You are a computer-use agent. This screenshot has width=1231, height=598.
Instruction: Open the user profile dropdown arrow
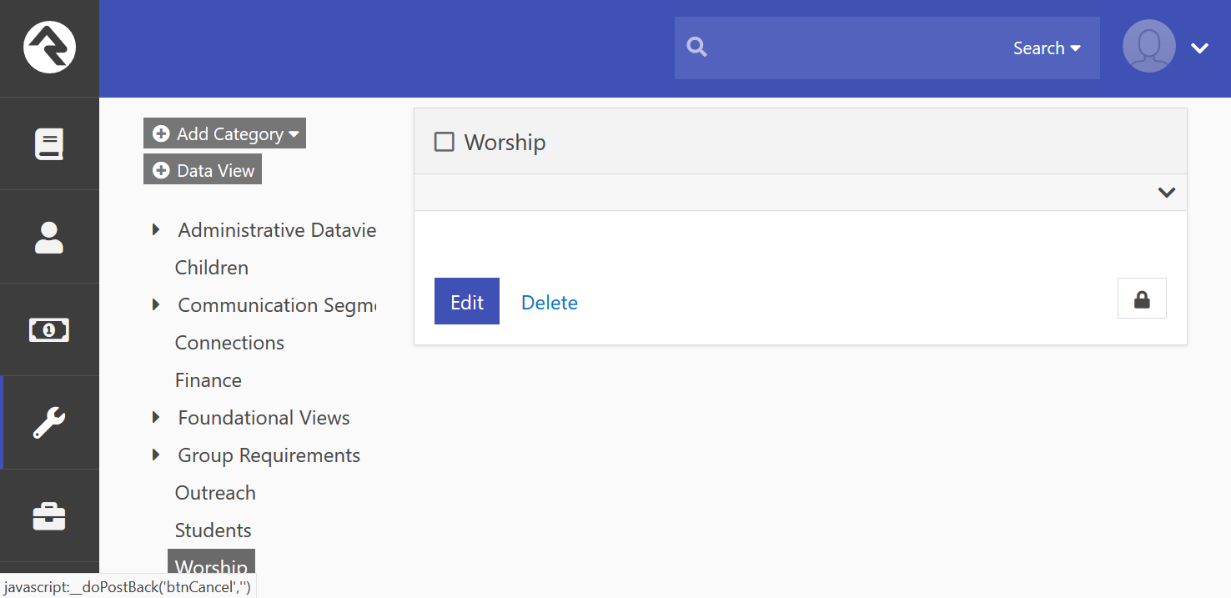tap(1200, 48)
